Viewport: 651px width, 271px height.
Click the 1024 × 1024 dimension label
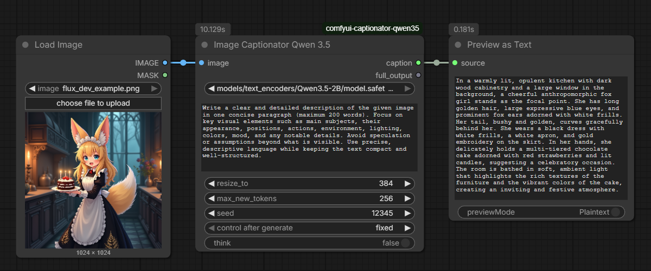(93, 253)
